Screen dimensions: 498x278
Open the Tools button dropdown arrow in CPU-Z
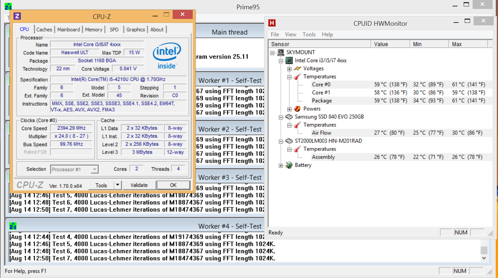point(118,185)
